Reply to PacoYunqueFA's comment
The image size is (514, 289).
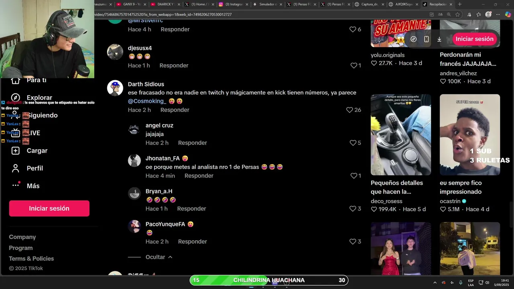192,242
